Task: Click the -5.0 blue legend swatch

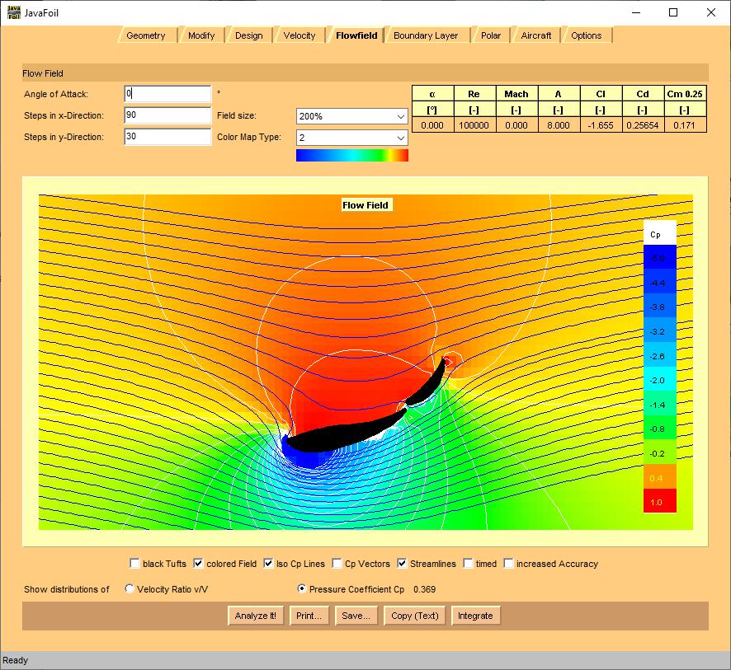Action: (x=660, y=257)
